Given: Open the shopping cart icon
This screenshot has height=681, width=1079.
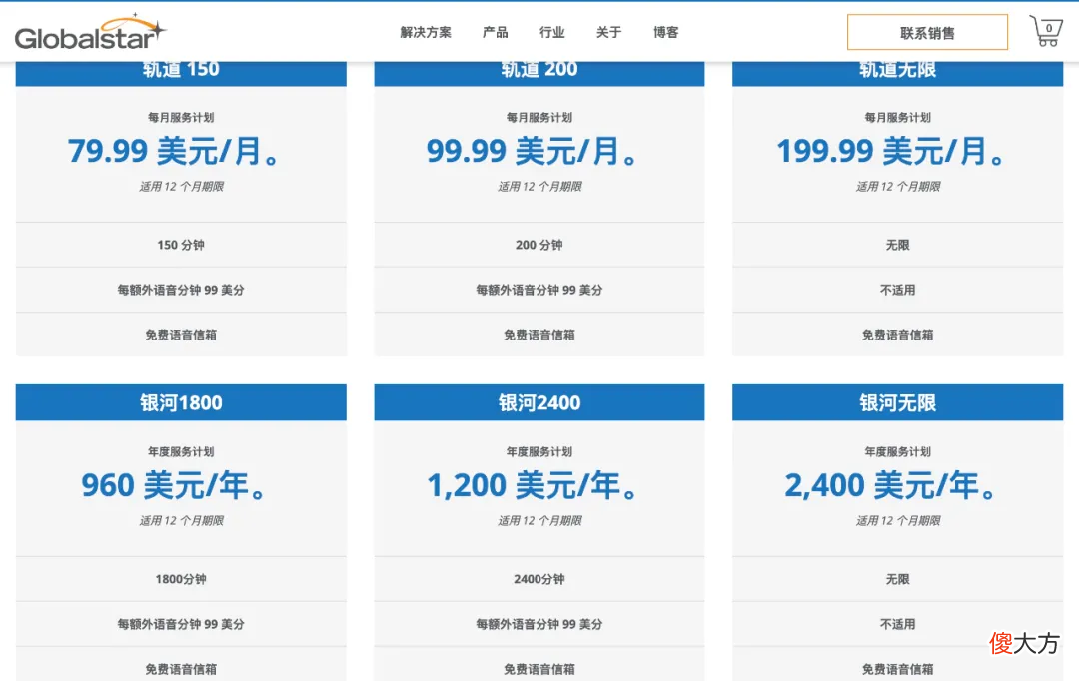Looking at the screenshot, I should tap(1046, 31).
